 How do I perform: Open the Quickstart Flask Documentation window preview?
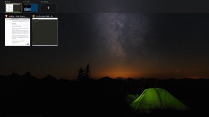tap(18, 32)
